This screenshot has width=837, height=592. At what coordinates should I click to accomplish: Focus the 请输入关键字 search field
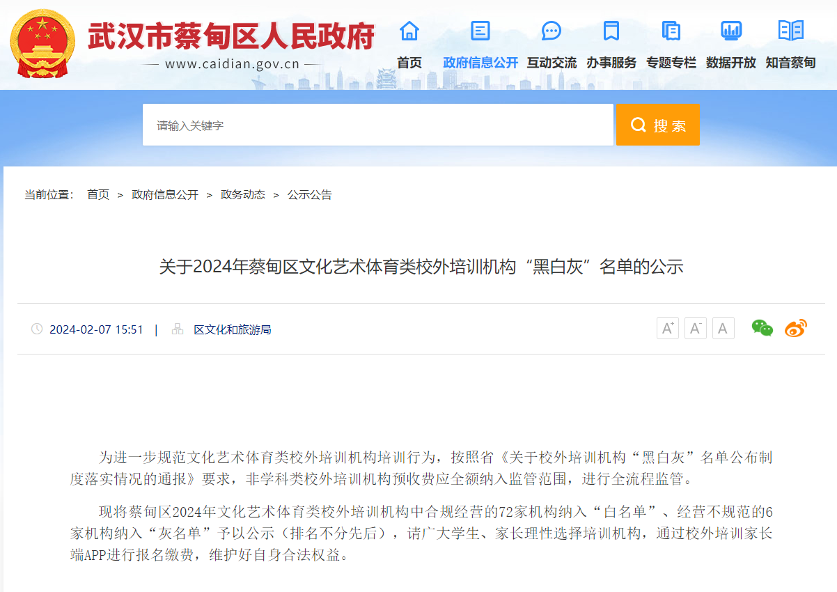[378, 125]
